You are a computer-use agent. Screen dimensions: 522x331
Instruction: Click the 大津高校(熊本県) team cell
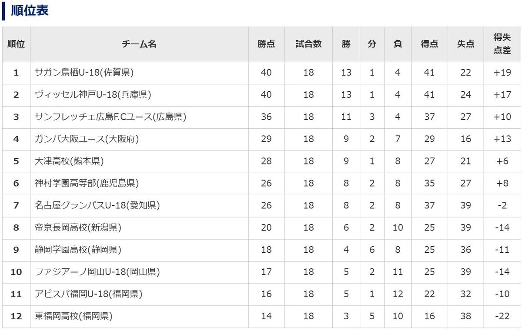click(69, 161)
